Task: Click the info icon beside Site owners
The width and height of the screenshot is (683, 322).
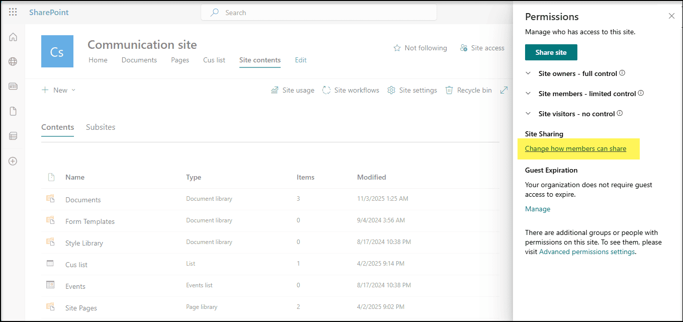Action: (x=622, y=72)
